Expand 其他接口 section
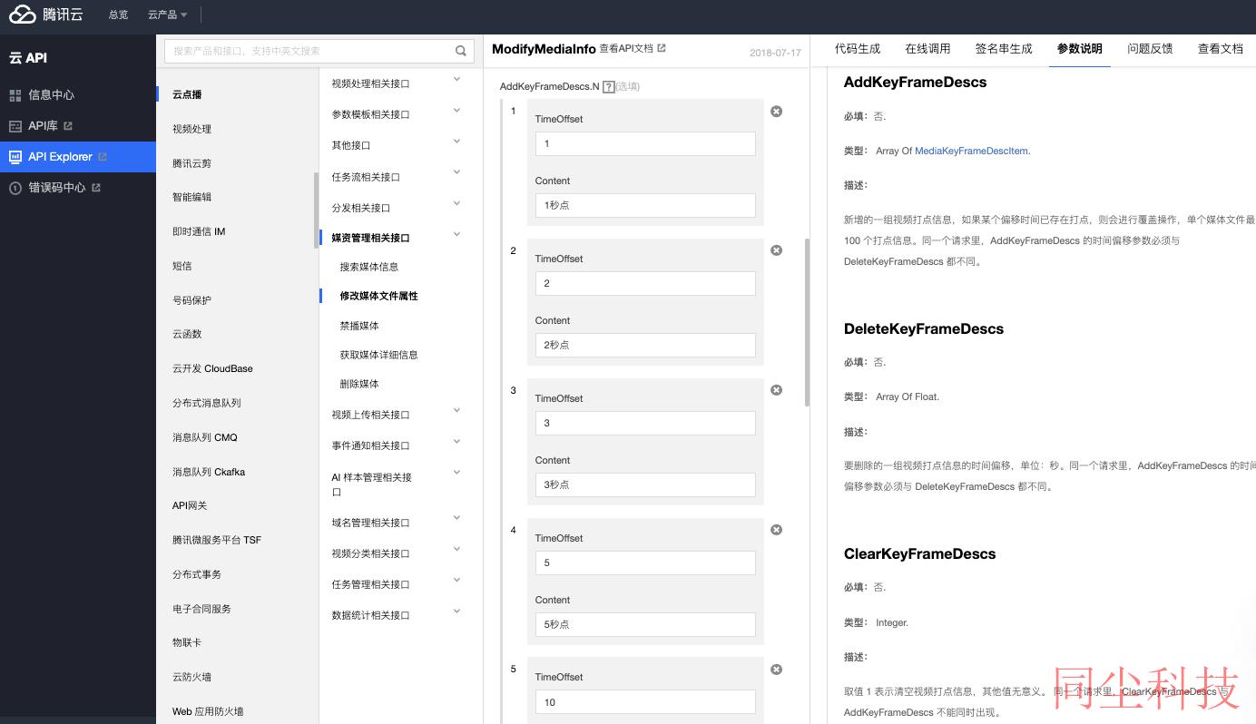 pyautogui.click(x=456, y=142)
